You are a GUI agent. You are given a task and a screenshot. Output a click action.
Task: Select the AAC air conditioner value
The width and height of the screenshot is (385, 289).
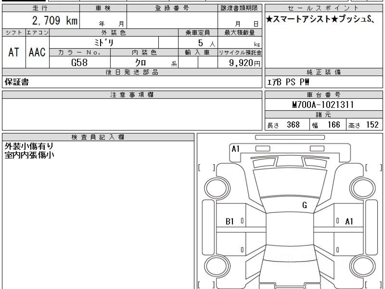[x=37, y=52]
